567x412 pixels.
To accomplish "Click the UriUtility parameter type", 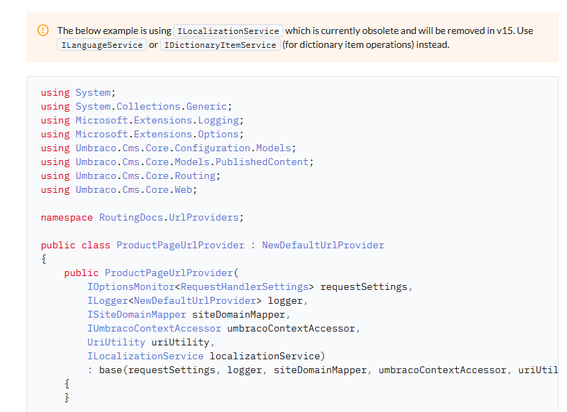I will pos(116,342).
